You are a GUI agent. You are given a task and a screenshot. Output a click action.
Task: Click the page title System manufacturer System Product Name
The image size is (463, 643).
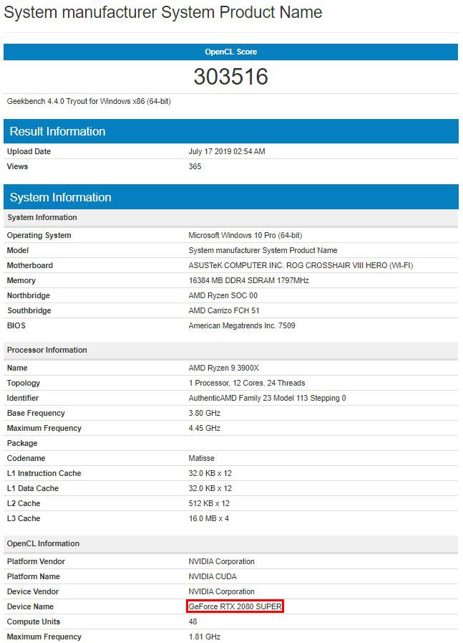pos(162,12)
